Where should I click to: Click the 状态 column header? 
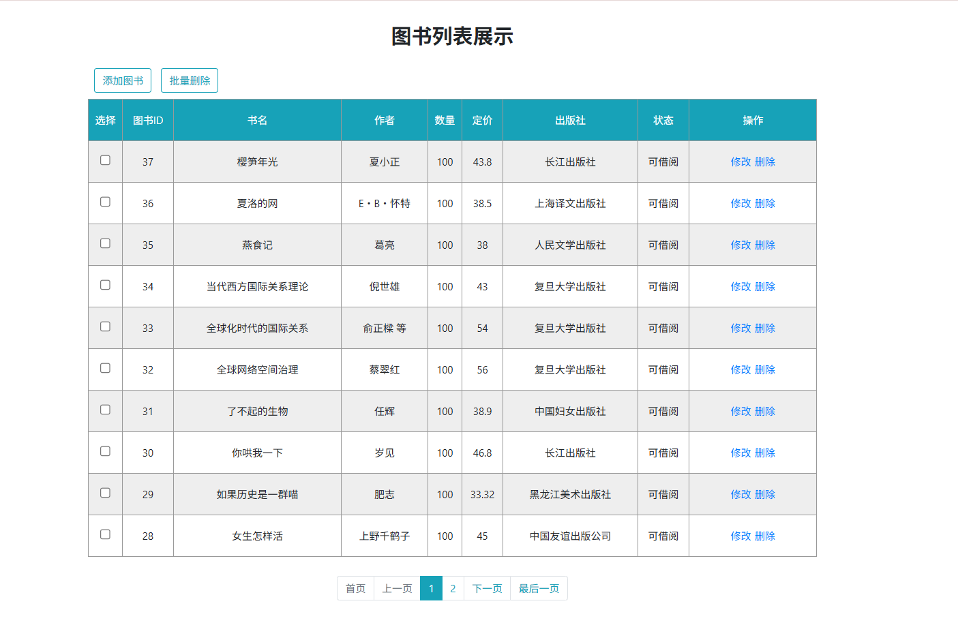coord(663,120)
